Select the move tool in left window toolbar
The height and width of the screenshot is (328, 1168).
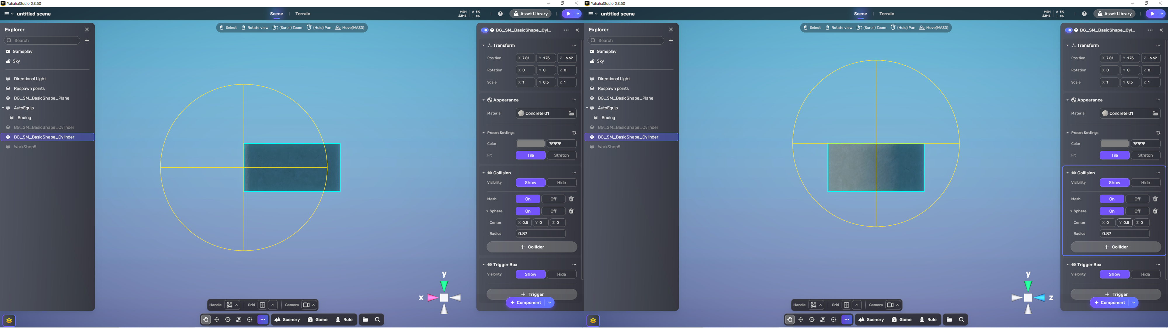(x=217, y=320)
